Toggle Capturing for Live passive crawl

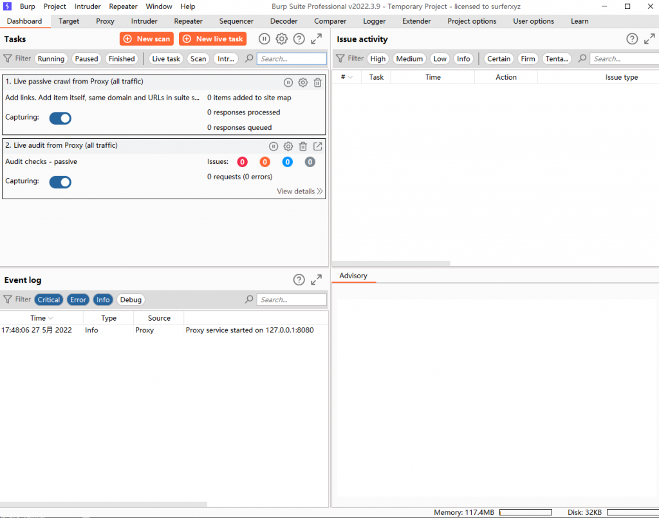click(60, 118)
